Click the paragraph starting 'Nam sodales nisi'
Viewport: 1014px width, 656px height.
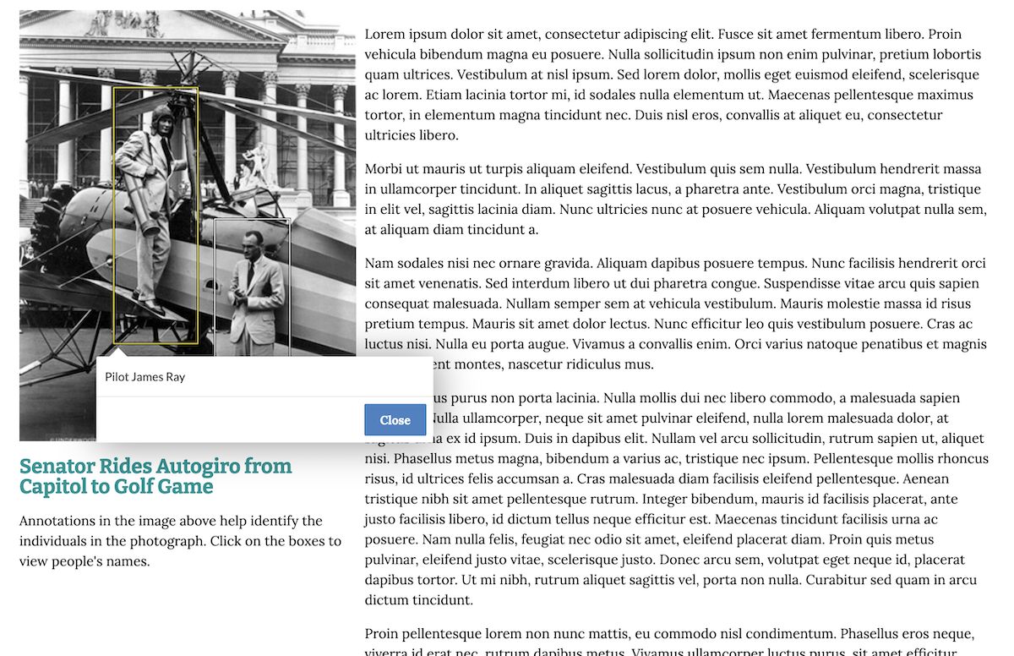click(x=676, y=314)
